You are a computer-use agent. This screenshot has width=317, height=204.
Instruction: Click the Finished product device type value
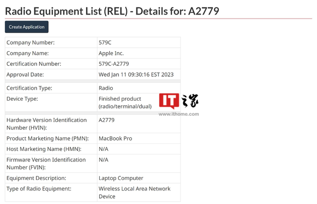[x=125, y=103]
